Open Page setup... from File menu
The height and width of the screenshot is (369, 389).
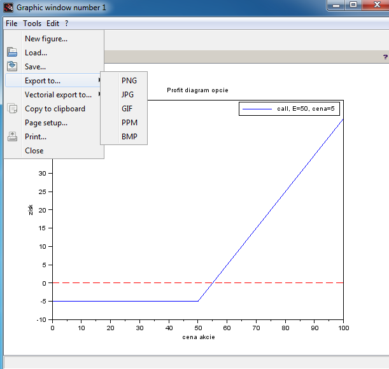[x=54, y=123]
